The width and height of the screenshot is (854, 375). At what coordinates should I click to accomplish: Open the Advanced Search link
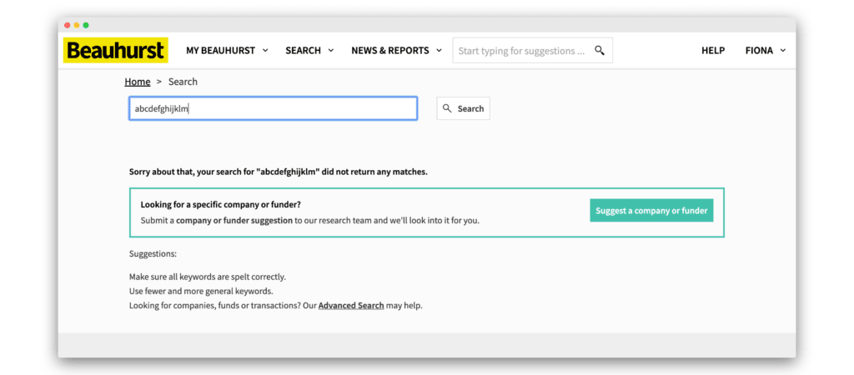point(351,305)
